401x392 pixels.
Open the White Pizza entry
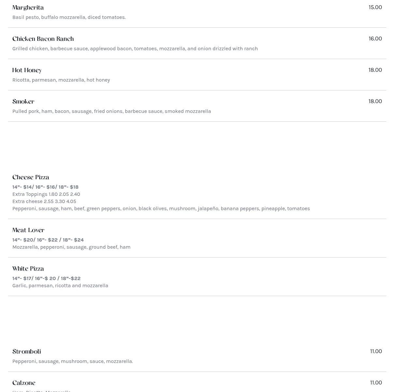(x=28, y=269)
